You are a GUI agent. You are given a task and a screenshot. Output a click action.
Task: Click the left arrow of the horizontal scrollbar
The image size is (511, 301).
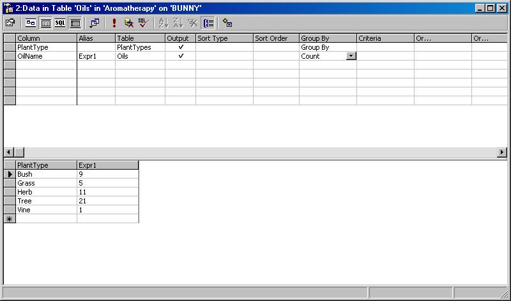point(9,152)
